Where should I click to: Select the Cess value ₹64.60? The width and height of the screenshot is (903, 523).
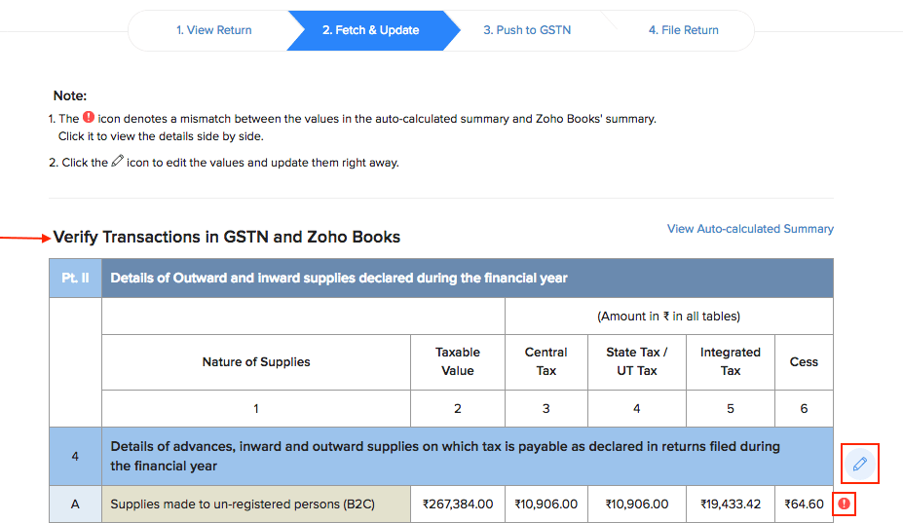(x=804, y=504)
